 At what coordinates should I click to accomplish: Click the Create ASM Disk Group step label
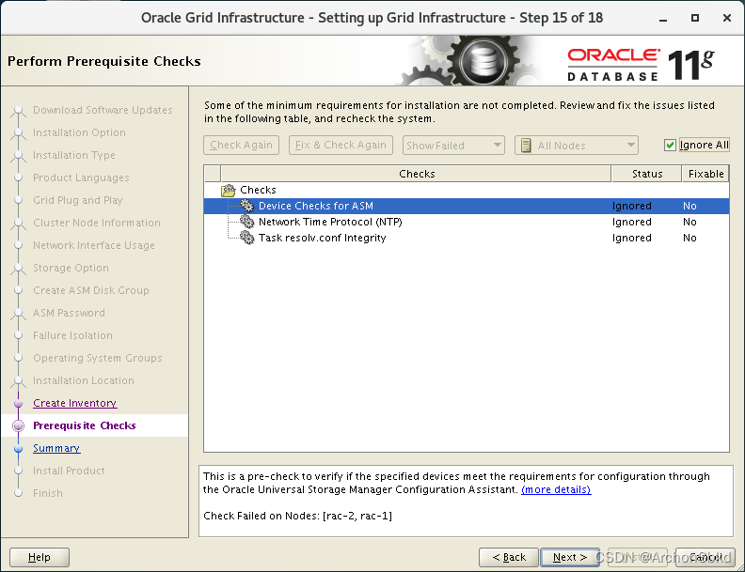(x=91, y=290)
